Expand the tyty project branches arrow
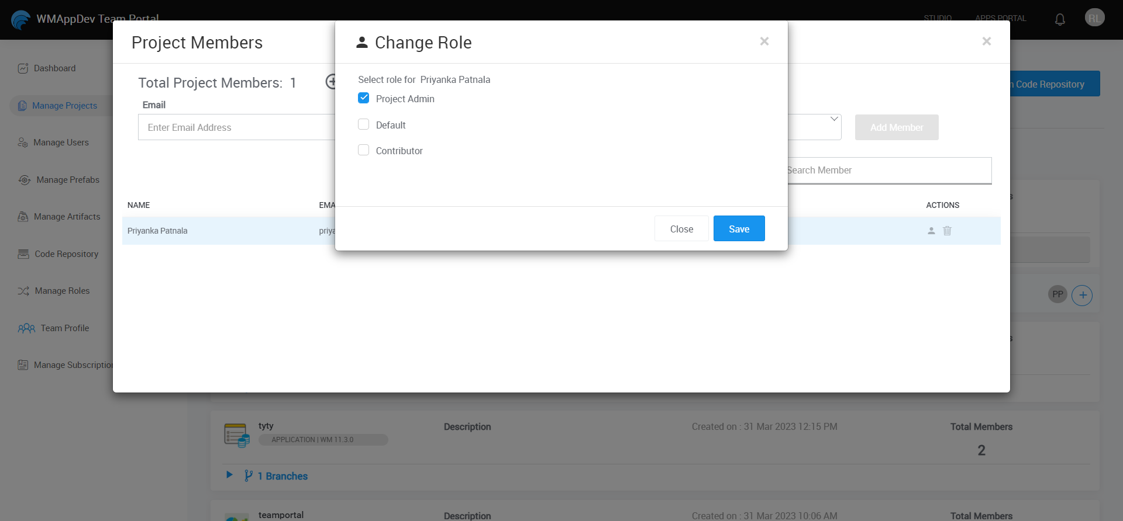This screenshot has height=521, width=1123. click(x=229, y=475)
